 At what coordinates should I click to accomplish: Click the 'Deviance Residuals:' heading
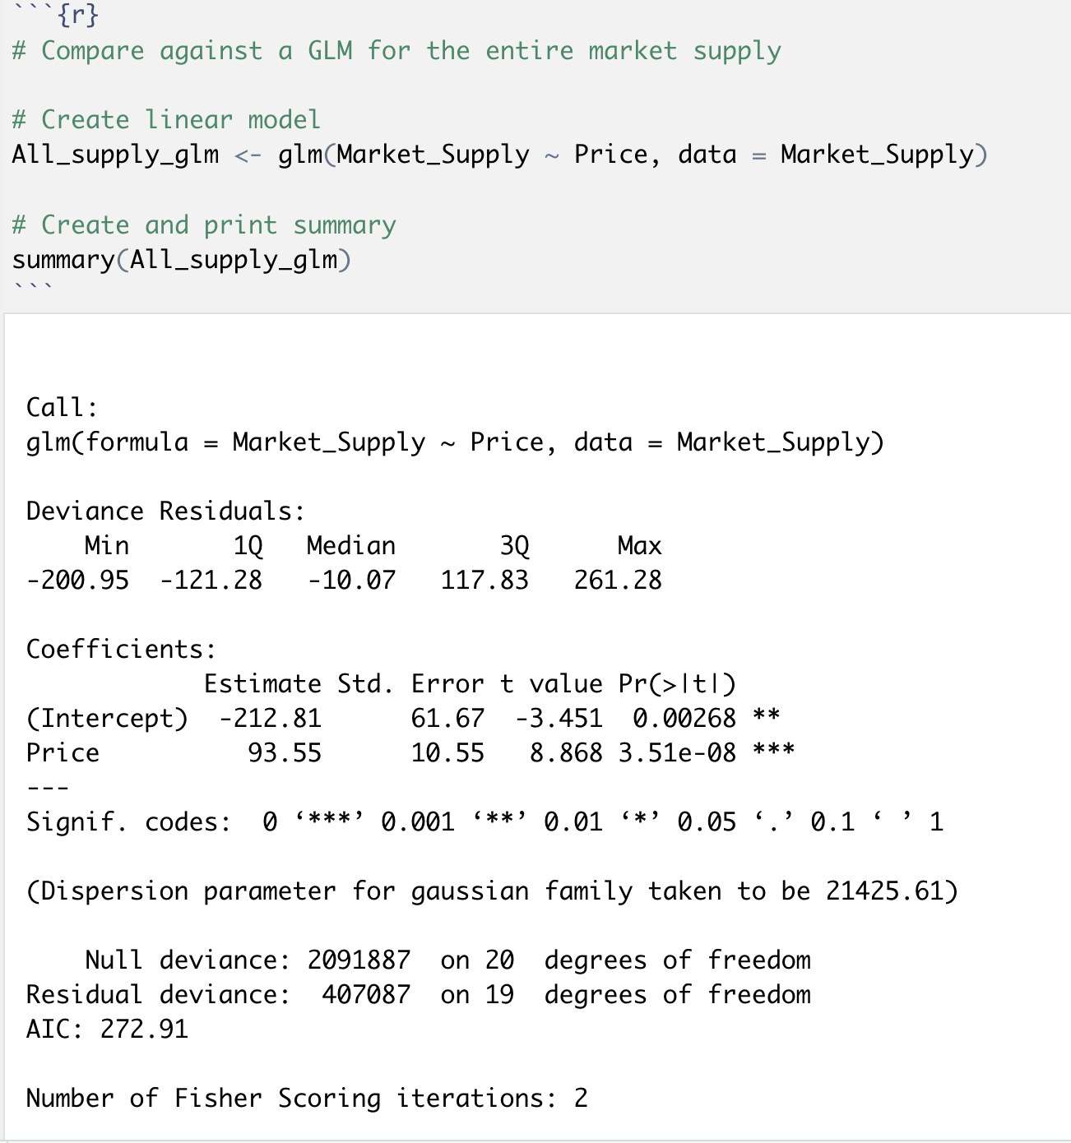[x=165, y=511]
